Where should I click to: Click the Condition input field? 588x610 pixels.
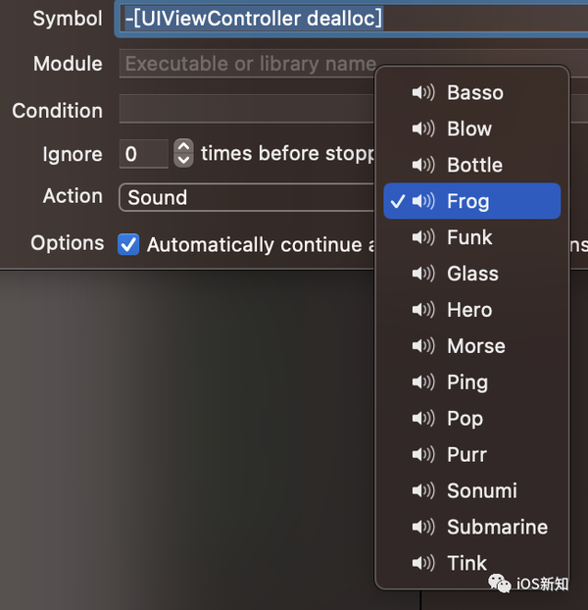245,110
